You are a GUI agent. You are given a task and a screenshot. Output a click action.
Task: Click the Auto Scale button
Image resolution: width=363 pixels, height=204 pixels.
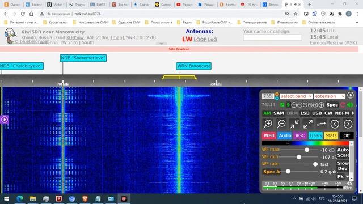[x=343, y=152]
